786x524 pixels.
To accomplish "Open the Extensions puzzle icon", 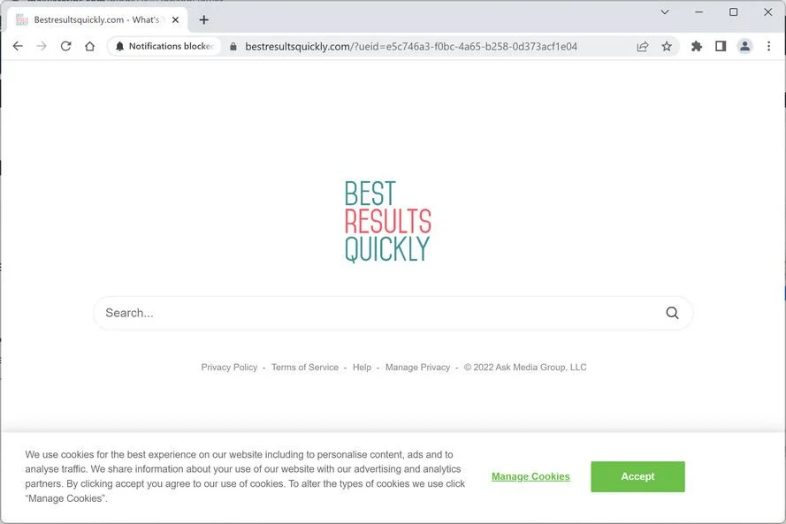I will pos(697,47).
